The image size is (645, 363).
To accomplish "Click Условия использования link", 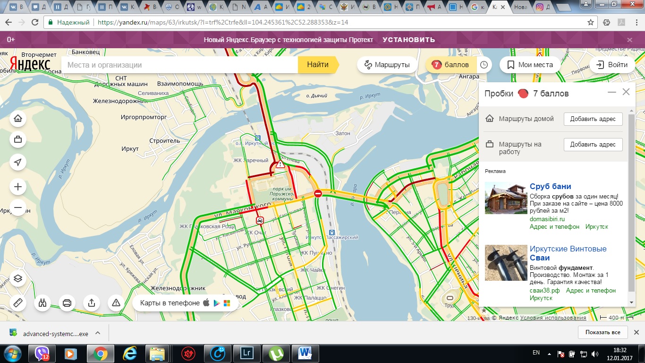I will tap(553, 318).
